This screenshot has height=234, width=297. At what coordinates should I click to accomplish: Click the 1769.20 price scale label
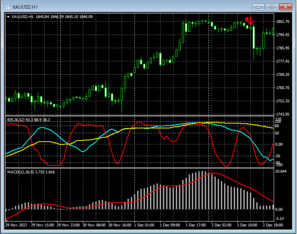pos(283,74)
